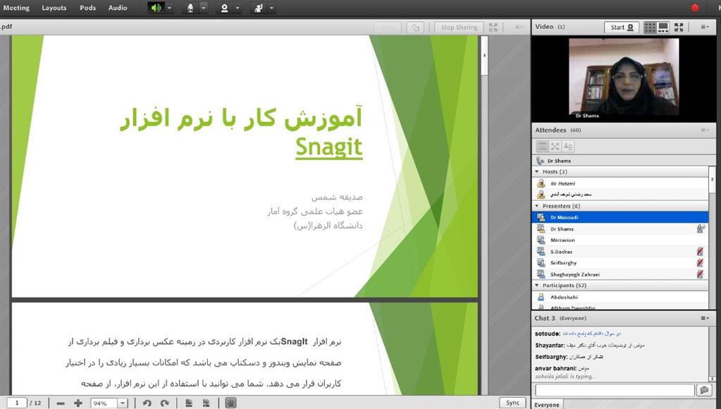Open the Video pod options menu
This screenshot has height=409, width=721.
[x=705, y=27]
